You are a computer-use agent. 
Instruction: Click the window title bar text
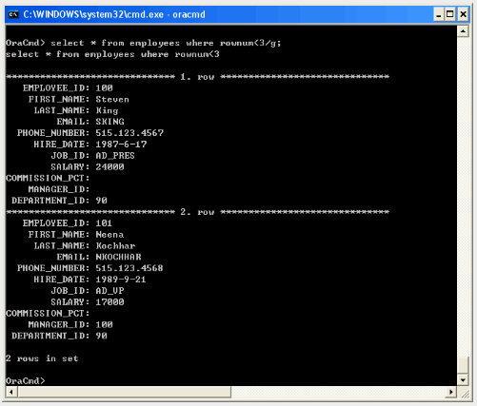coord(114,14)
